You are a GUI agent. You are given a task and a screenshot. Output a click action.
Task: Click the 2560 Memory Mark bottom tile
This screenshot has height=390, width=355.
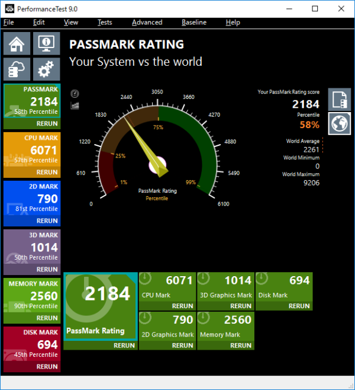tap(225, 327)
